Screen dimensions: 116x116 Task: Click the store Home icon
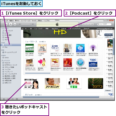coord(31,29)
